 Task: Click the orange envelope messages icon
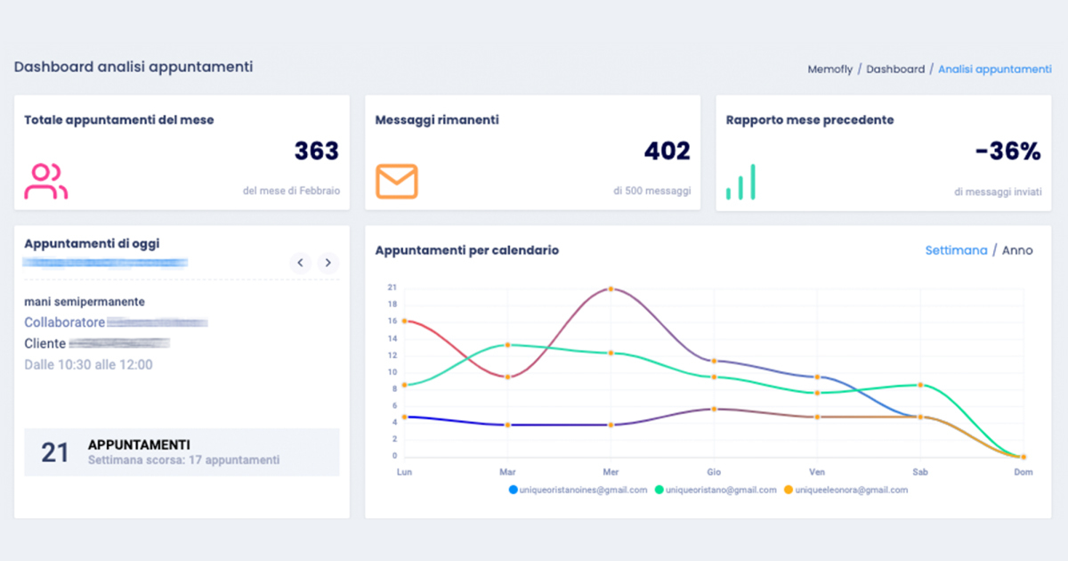pyautogui.click(x=396, y=182)
